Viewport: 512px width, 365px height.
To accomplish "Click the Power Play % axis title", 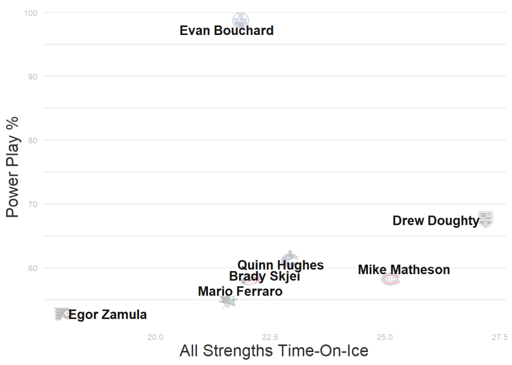I will pyautogui.click(x=13, y=167).
